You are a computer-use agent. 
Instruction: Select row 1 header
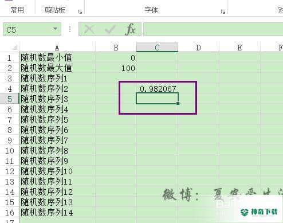point(9,58)
